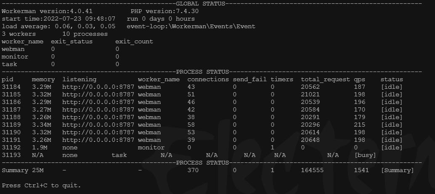Click the 'monitor' worker name in process table

[151, 148]
